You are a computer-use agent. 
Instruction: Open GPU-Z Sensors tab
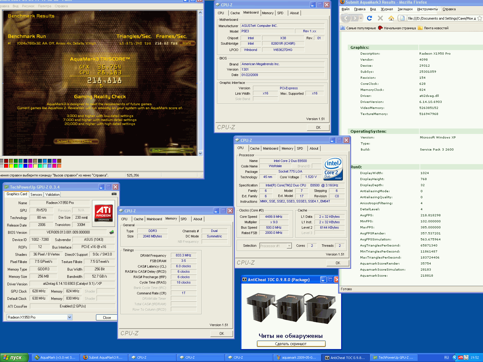click(x=36, y=195)
